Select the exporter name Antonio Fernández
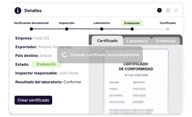Viewport: 192px width, 117px height. (55, 47)
